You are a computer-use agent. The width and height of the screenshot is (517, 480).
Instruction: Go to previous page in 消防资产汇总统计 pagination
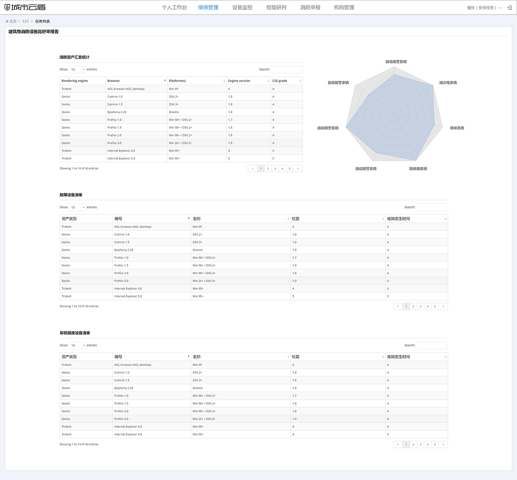pyautogui.click(x=253, y=169)
